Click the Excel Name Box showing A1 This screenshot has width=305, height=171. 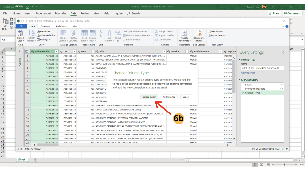coord(8,40)
